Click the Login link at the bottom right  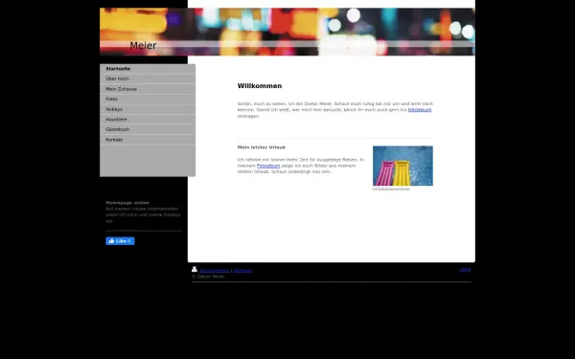click(465, 270)
